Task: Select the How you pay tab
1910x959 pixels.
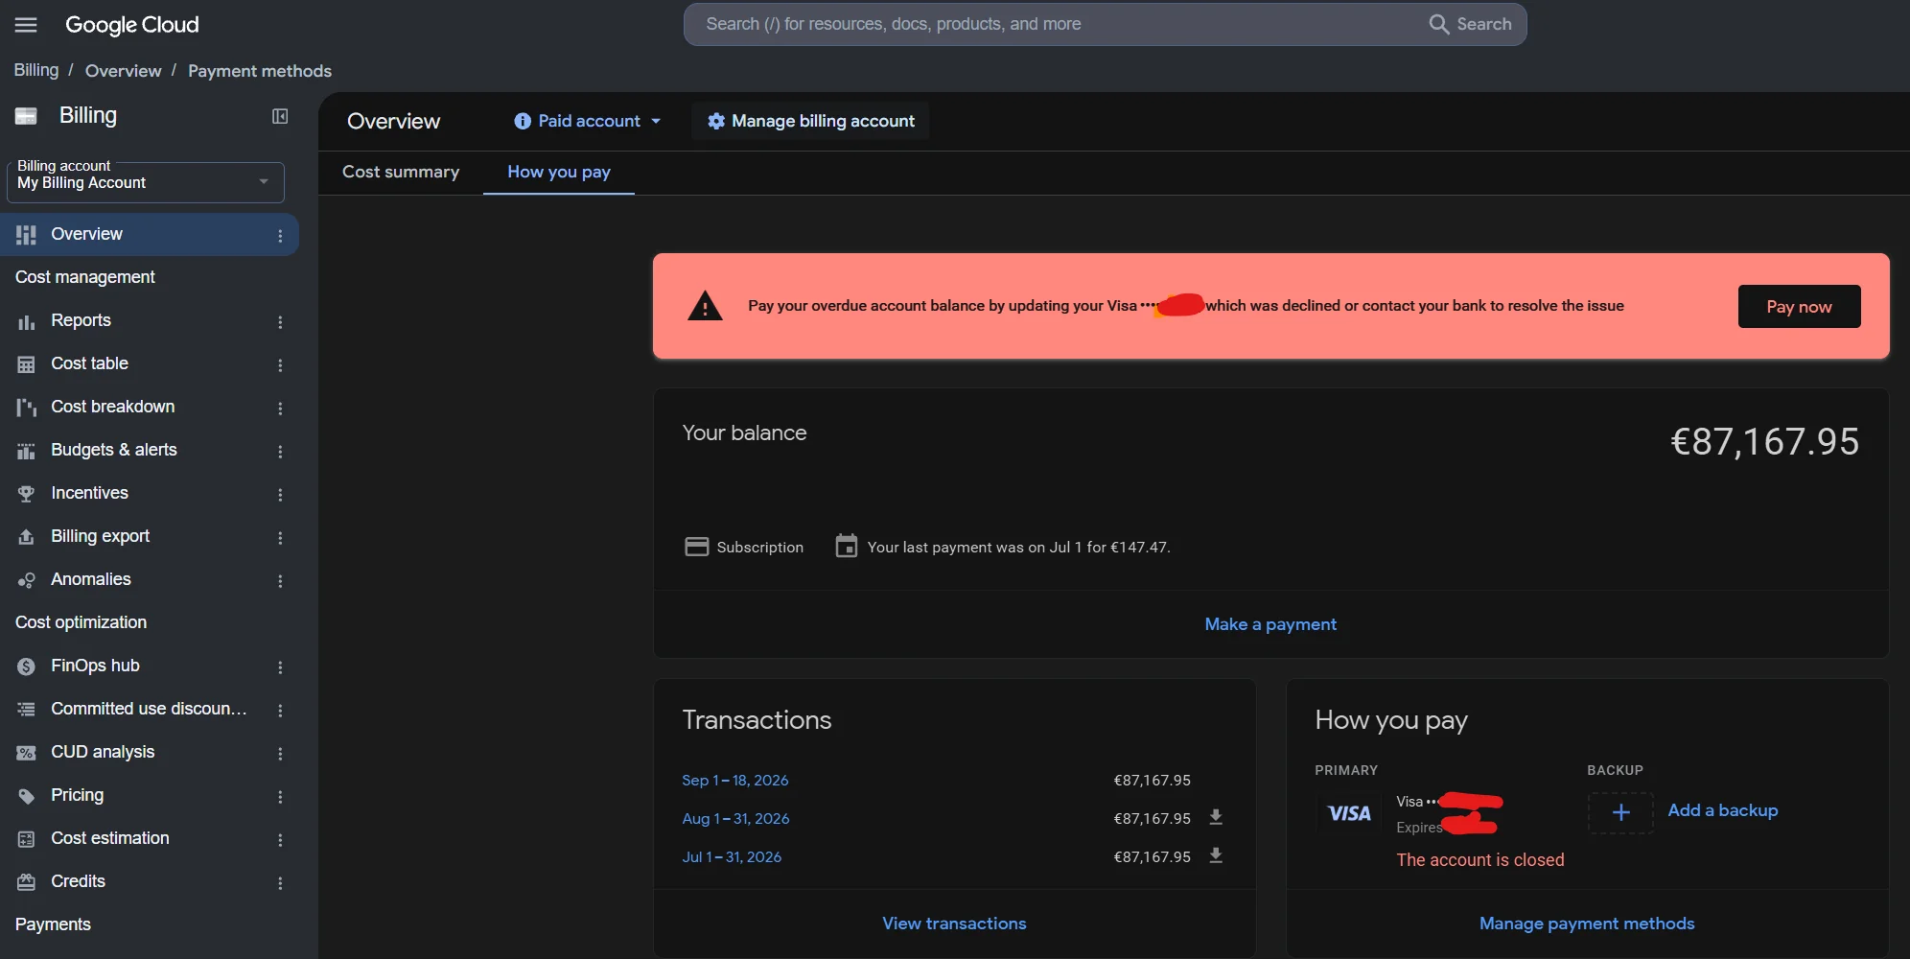Action: [559, 172]
